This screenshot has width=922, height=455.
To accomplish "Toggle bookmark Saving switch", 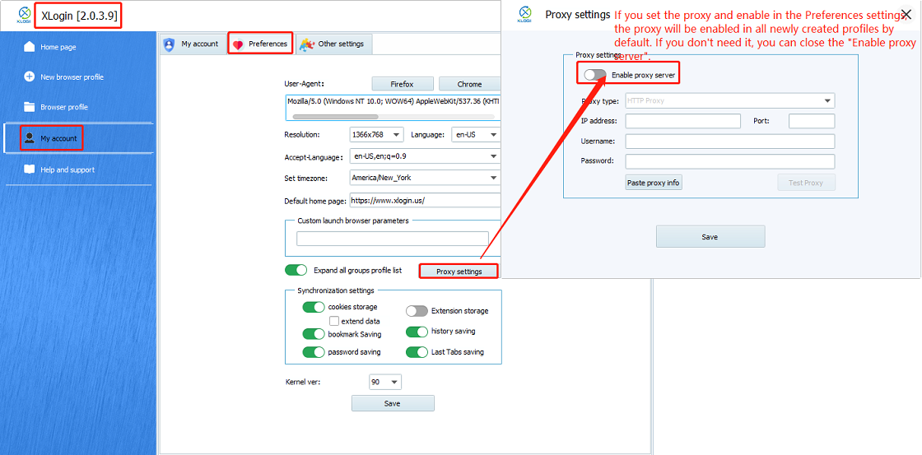I will tap(314, 334).
